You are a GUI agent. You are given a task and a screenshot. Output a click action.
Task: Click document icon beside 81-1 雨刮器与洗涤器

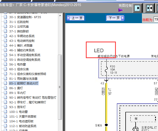point(6,78)
